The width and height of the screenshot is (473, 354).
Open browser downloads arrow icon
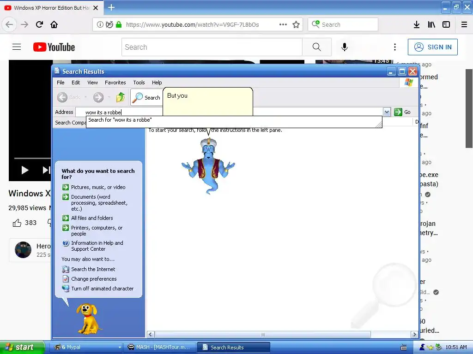(x=417, y=25)
